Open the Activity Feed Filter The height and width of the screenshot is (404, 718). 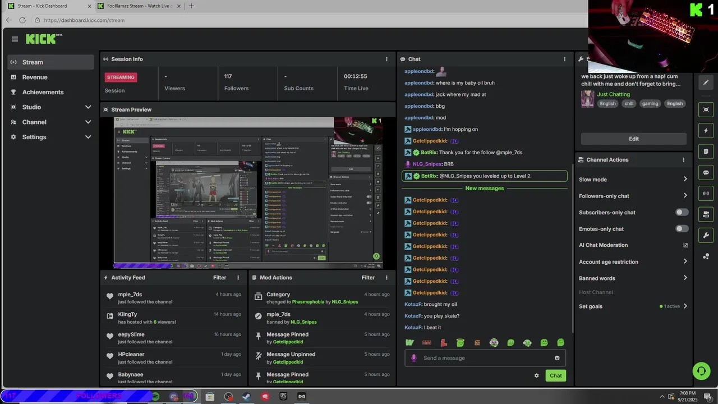click(219, 278)
